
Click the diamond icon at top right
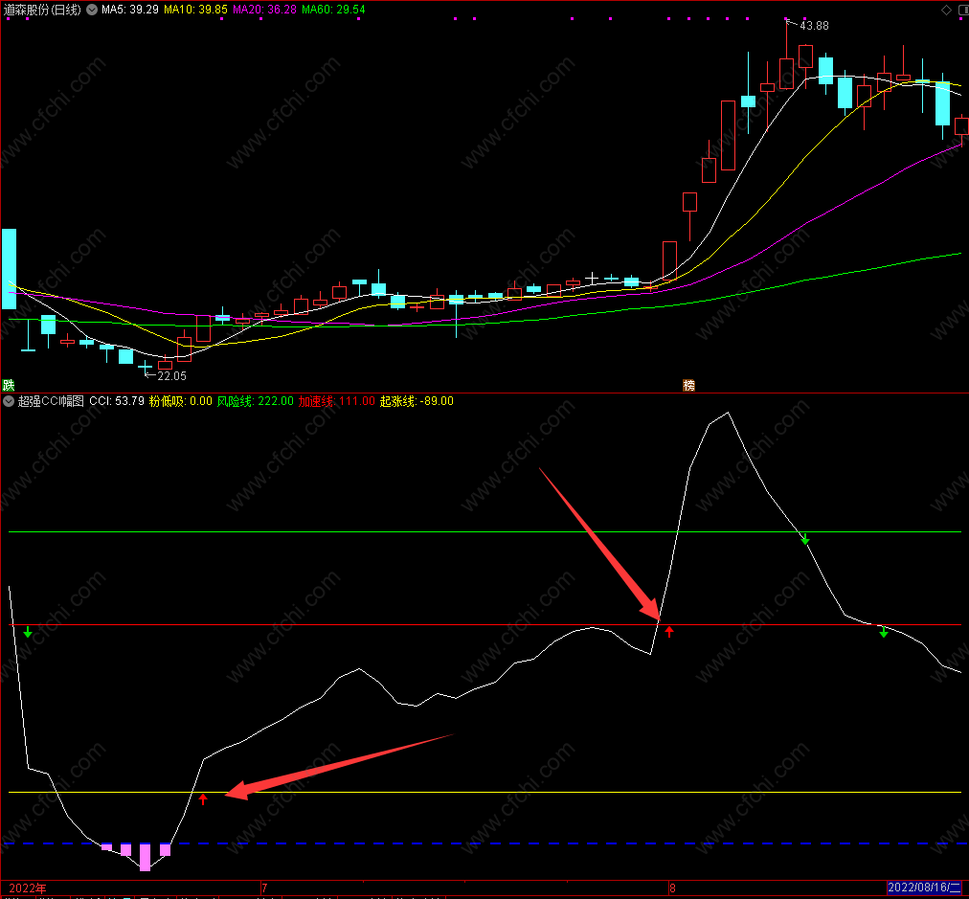946,10
